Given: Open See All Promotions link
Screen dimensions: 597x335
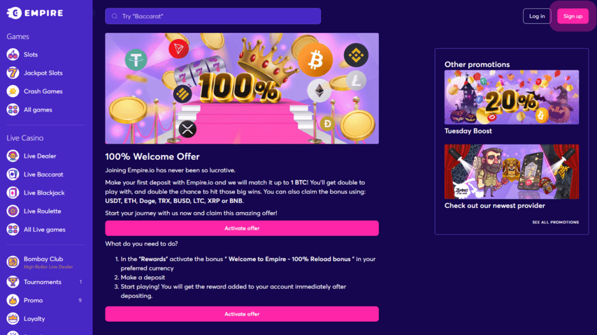Looking at the screenshot, I should (555, 222).
